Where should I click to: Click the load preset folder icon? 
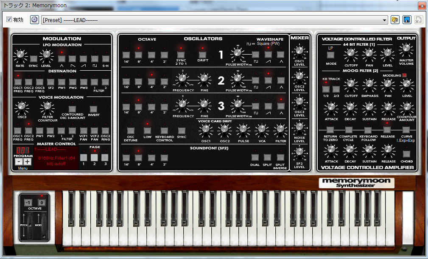pos(395,20)
